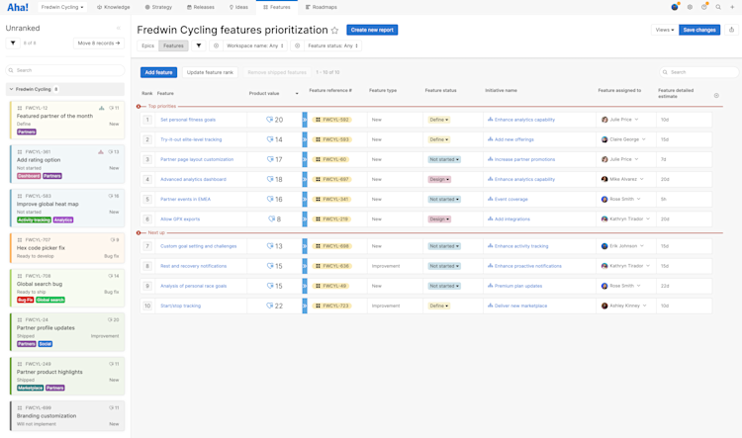Open the Hex code picker fix card

click(67, 248)
